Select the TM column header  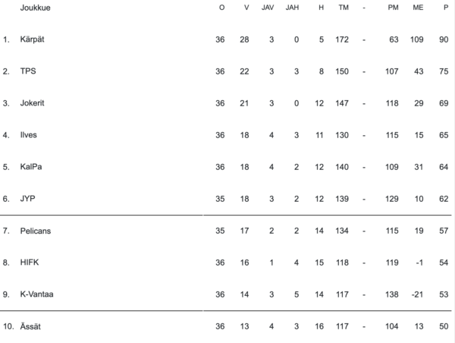[343, 8]
